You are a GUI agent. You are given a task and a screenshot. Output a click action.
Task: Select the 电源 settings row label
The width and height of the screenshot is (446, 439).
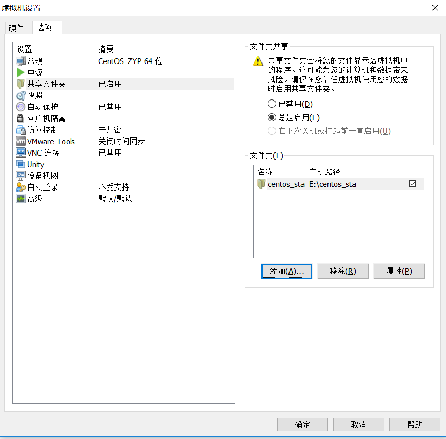coord(35,72)
